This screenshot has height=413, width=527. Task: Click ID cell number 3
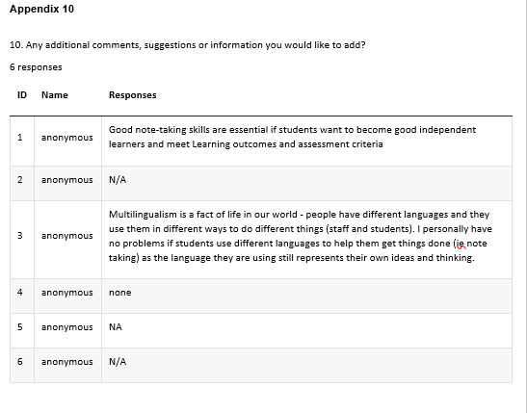[20, 235]
